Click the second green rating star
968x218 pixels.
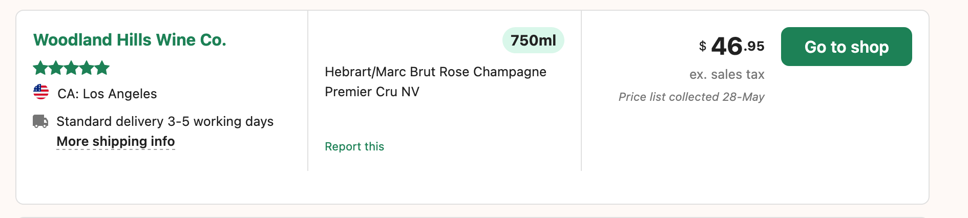click(x=56, y=68)
